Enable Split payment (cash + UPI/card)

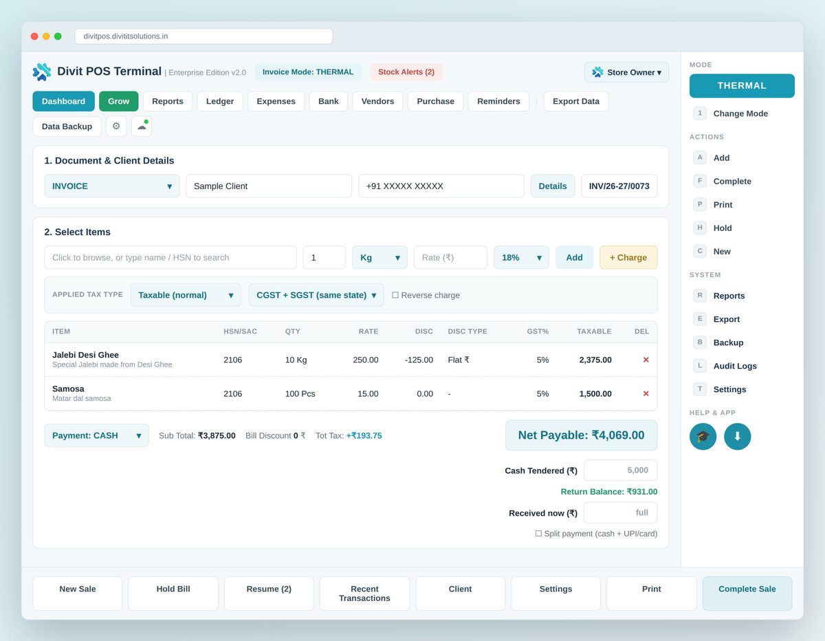click(x=539, y=534)
